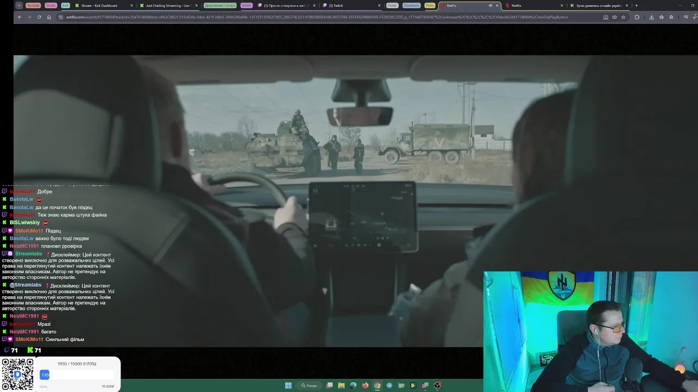Open the browser extensions menu
Viewport: 698px width, 392px height.
tap(637, 17)
